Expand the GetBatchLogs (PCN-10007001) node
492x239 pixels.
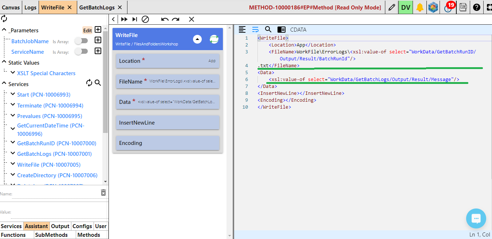[x=13, y=153]
